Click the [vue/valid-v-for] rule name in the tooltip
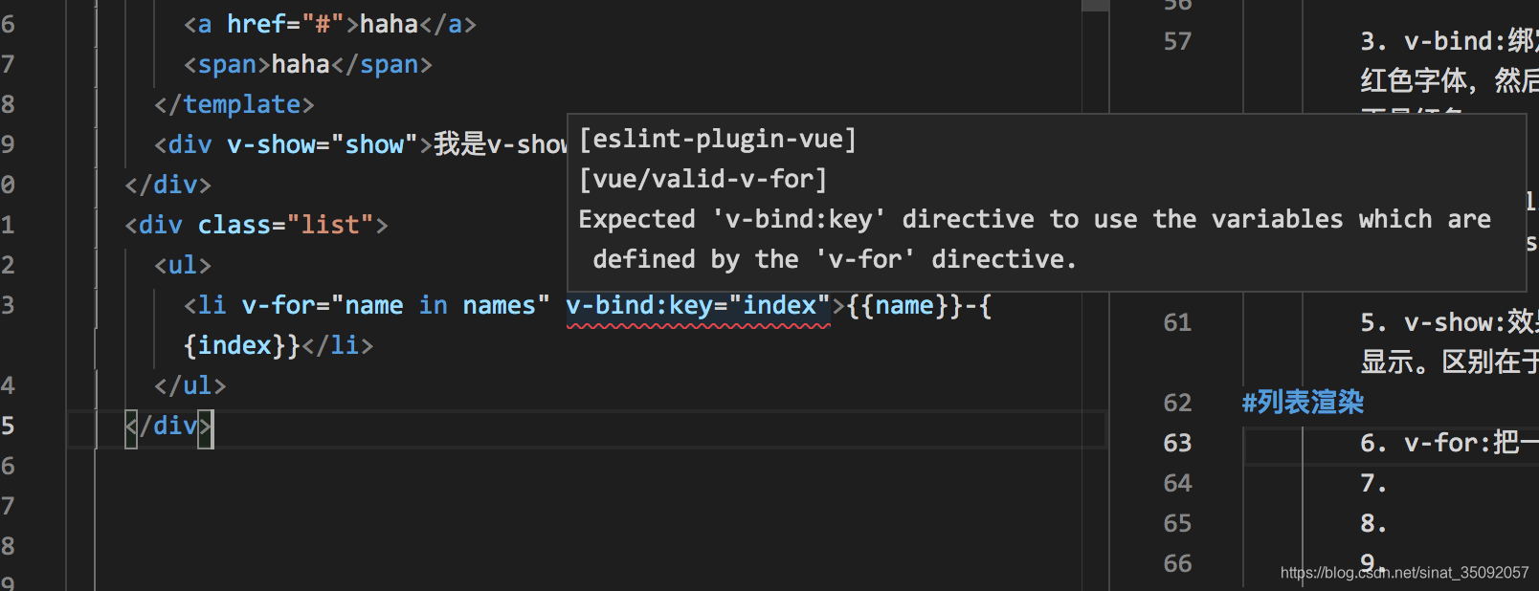The height and width of the screenshot is (591, 1539). pos(703,180)
